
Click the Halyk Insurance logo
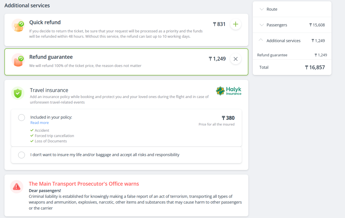pyautogui.click(x=229, y=91)
